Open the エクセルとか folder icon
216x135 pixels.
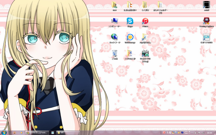point(130,55)
